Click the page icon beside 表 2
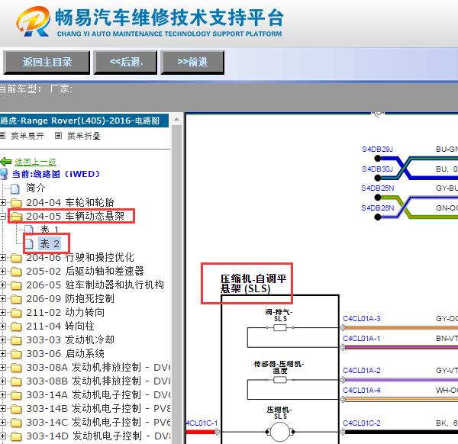The width and height of the screenshot is (458, 444). coord(29,244)
